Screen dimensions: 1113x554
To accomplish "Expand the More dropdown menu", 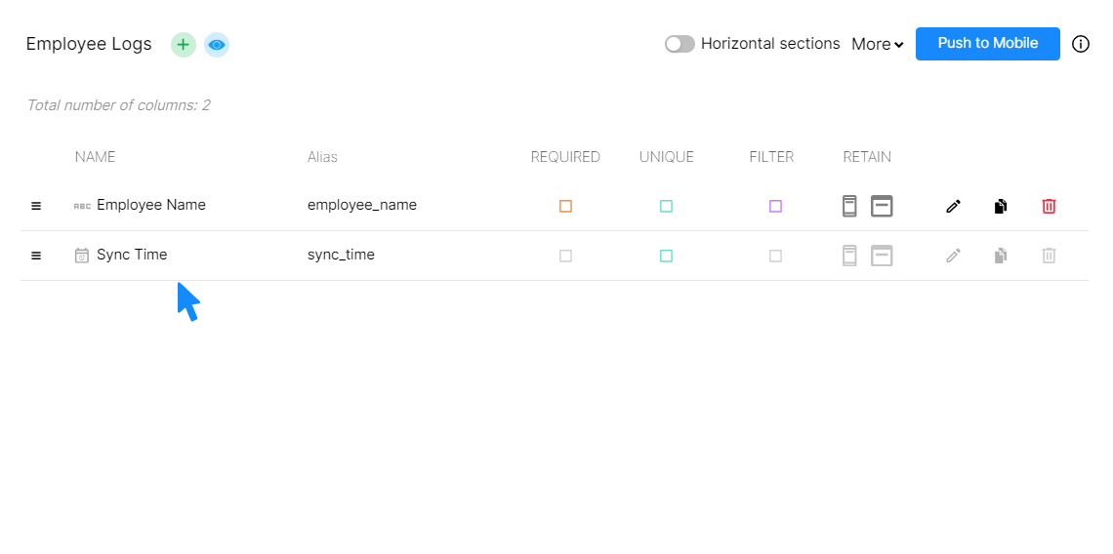I will coord(877,44).
